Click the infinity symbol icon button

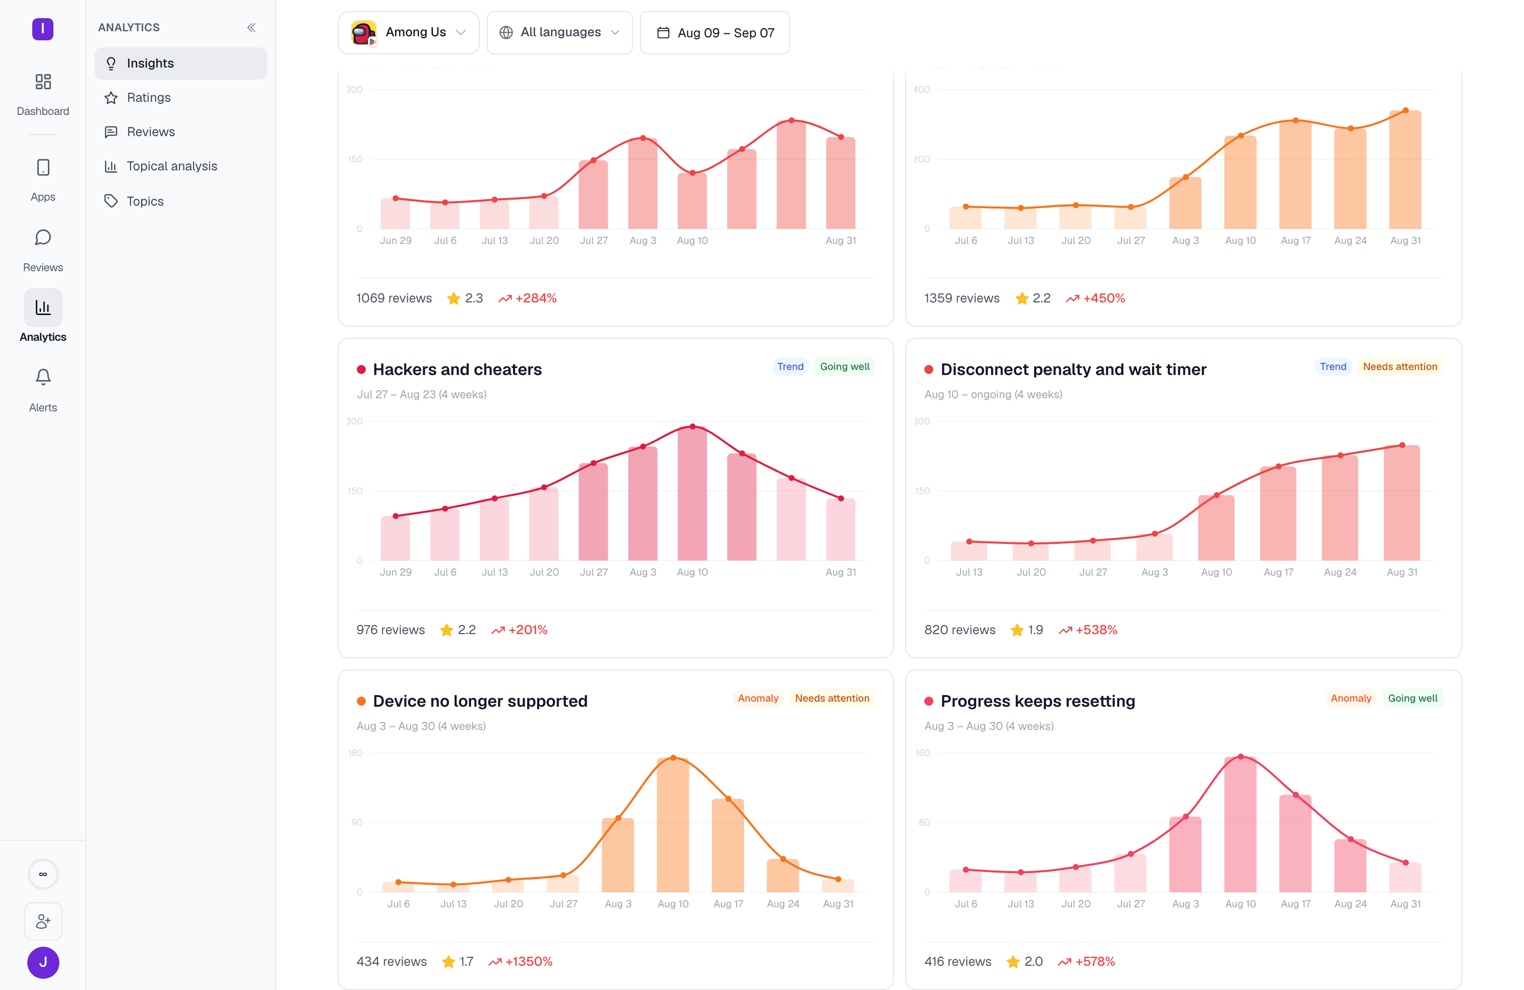43,874
